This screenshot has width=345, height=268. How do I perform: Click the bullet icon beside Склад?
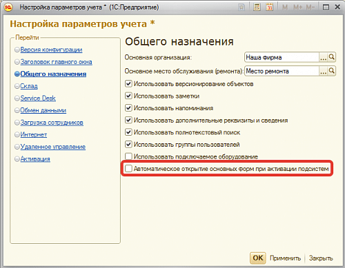click(x=17, y=86)
